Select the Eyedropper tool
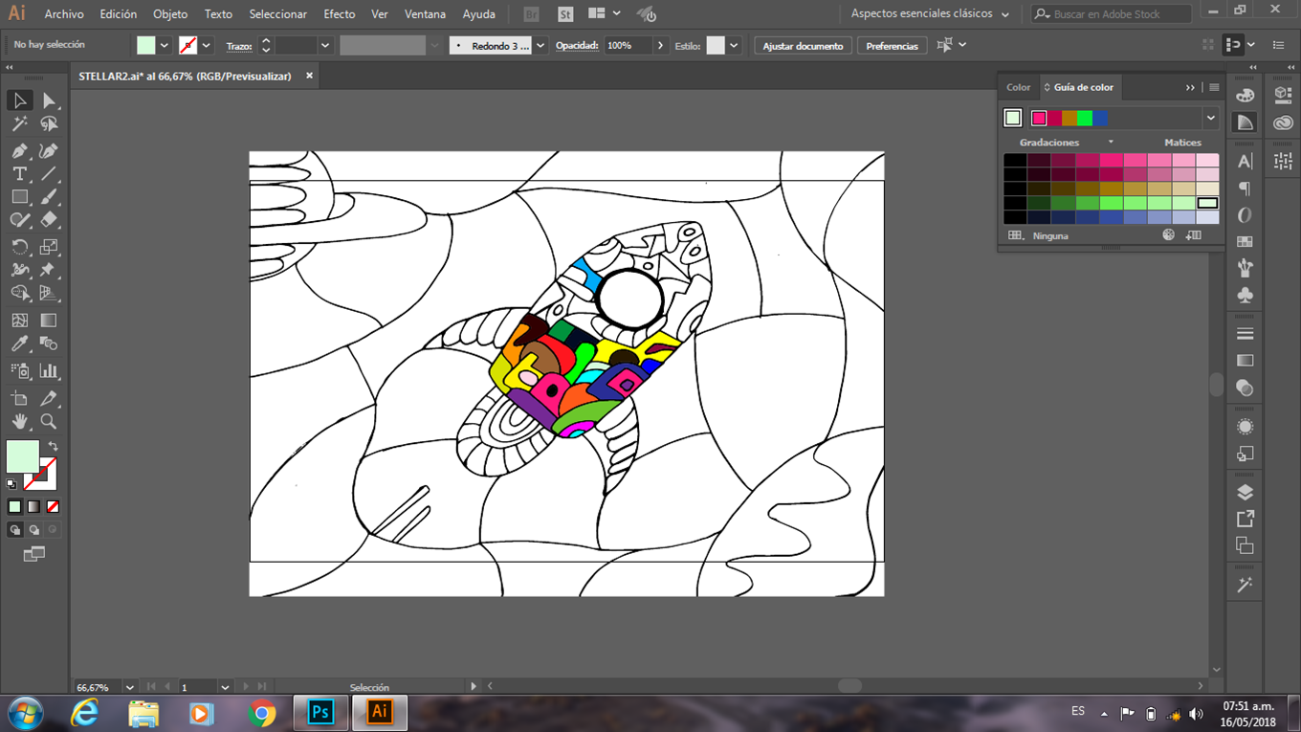The height and width of the screenshot is (732, 1301). tap(19, 344)
